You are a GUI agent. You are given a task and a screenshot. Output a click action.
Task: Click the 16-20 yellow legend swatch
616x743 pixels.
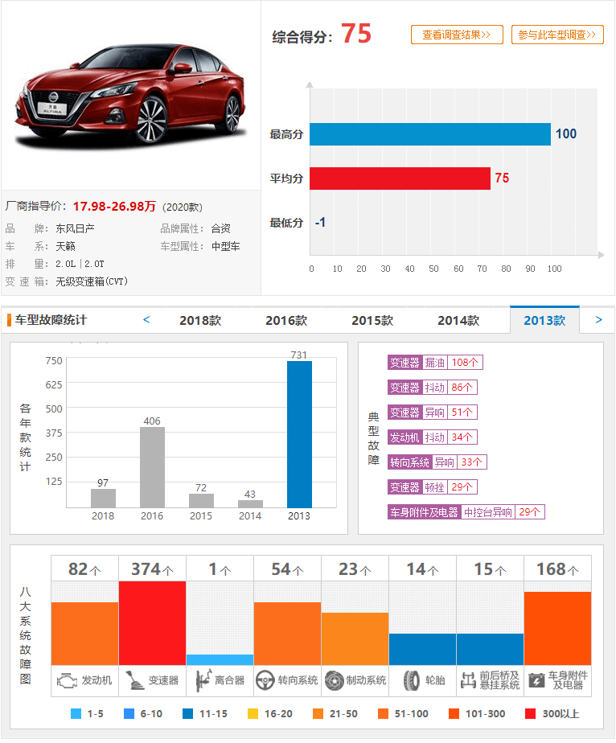click(253, 713)
